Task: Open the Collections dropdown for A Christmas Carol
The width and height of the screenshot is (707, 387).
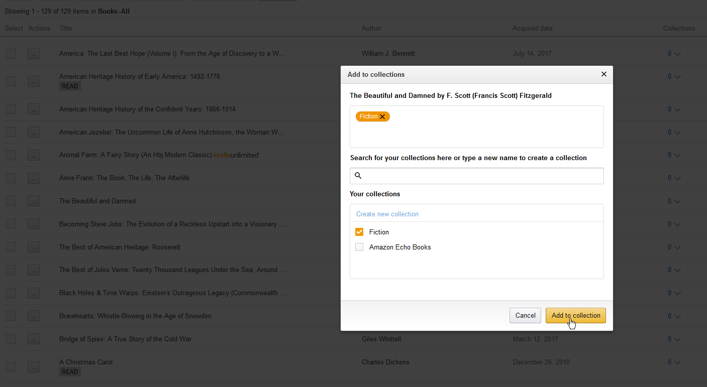Action: point(677,362)
